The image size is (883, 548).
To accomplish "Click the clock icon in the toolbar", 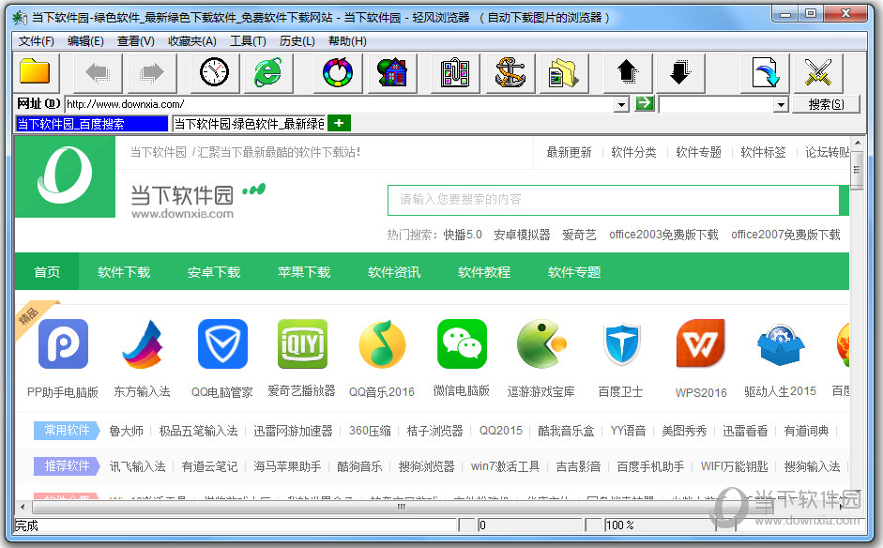I will pyautogui.click(x=215, y=72).
